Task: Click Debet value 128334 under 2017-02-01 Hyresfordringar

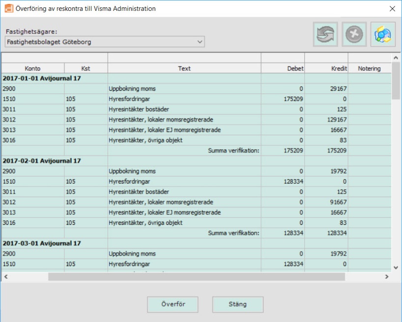Action: click(x=293, y=182)
